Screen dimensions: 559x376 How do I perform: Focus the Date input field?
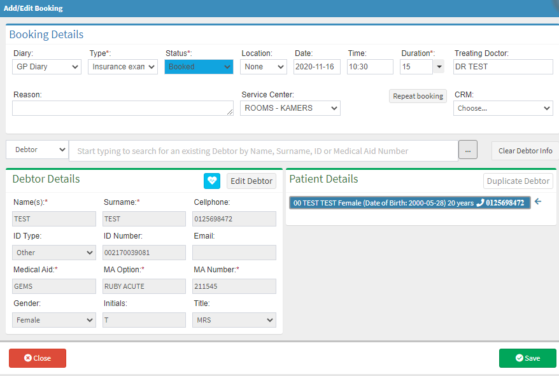pyautogui.click(x=317, y=67)
